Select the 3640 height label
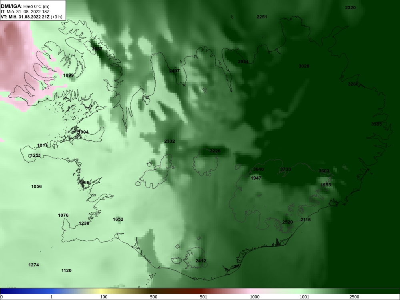400x300 pixels. tap(258, 169)
